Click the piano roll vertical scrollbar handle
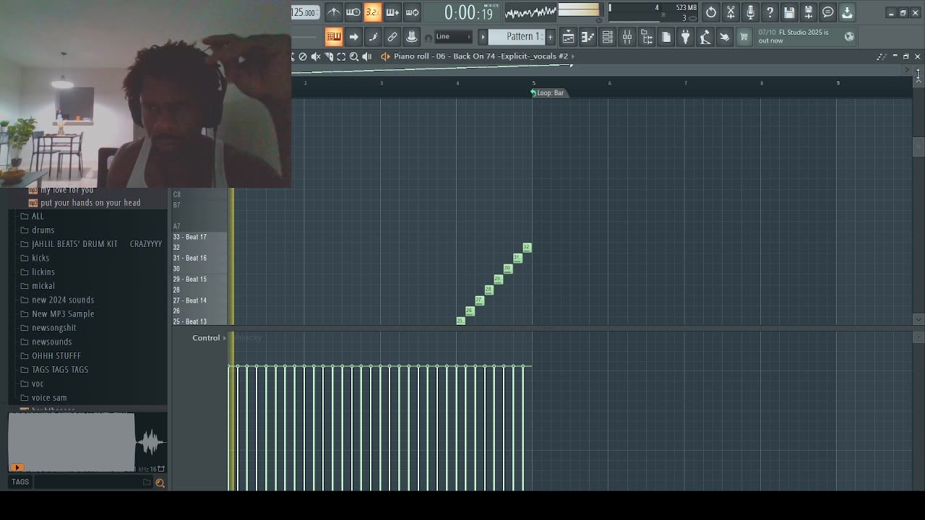The image size is (925, 520). (x=918, y=147)
